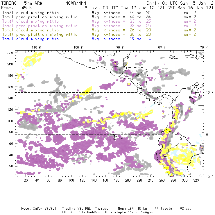Select the "Thompson" footer text
The height and width of the screenshot is (215, 215).
coord(103,209)
